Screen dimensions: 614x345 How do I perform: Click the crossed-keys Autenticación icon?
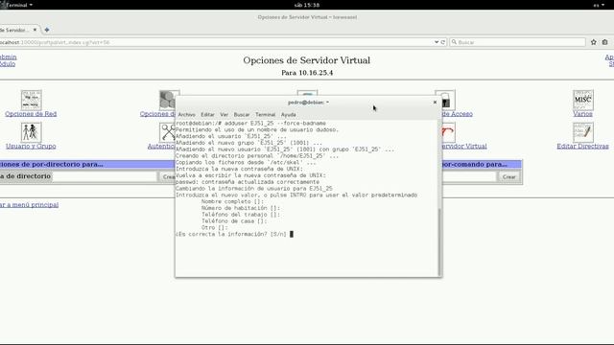point(167,132)
